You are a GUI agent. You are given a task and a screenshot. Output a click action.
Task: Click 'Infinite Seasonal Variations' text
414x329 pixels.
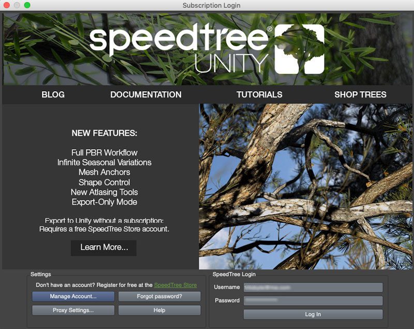tap(105, 162)
